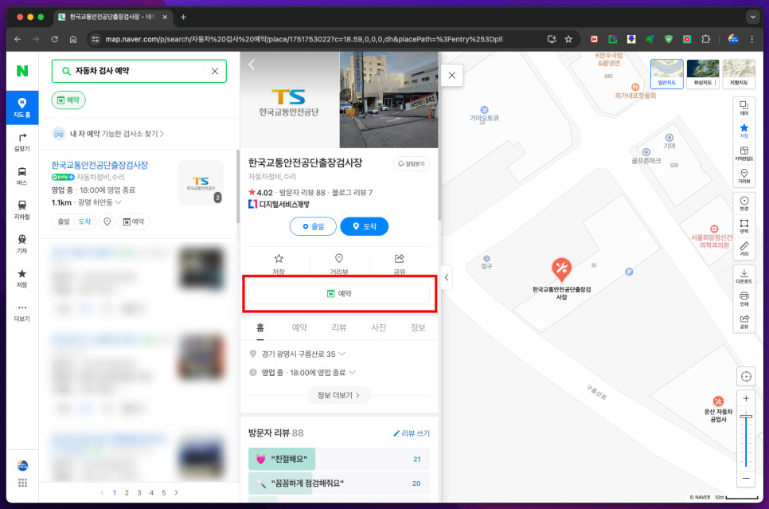Go back with the arrow on the place panel
This screenshot has width=769, height=509.
(x=252, y=65)
